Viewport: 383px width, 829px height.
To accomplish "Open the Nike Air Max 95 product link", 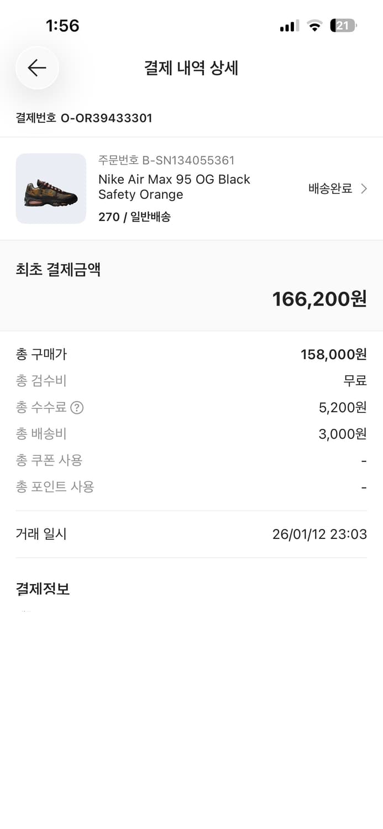I will tap(174, 187).
